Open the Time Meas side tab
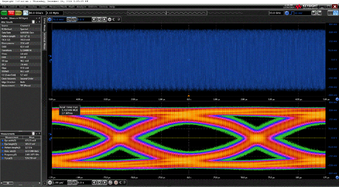 point(44,24)
